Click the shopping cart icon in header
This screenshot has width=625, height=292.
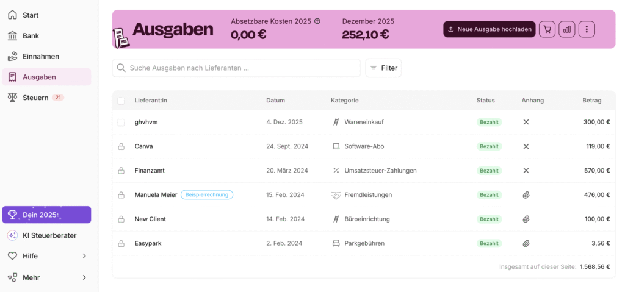547,29
